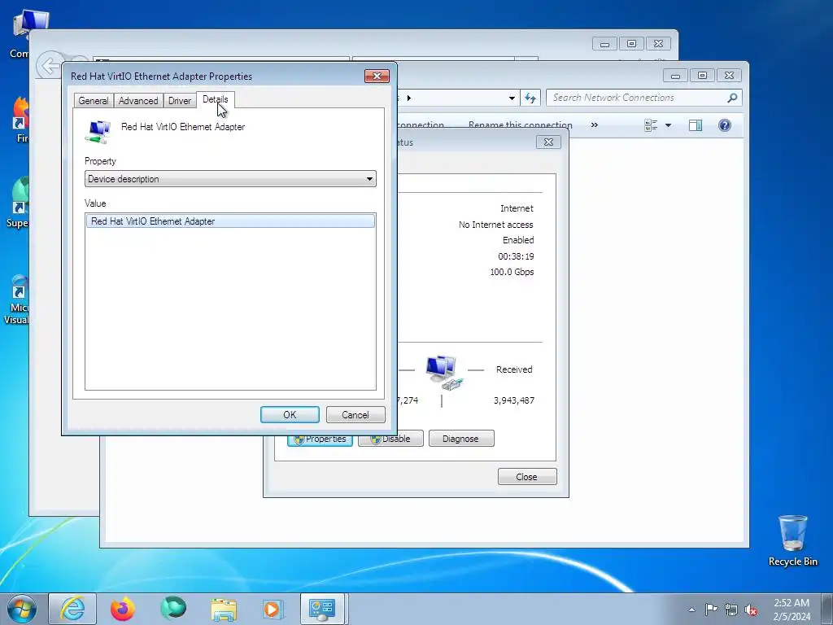Image resolution: width=833 pixels, height=625 pixels.
Task: Open Windows Media Player from taskbar
Action: (x=273, y=609)
